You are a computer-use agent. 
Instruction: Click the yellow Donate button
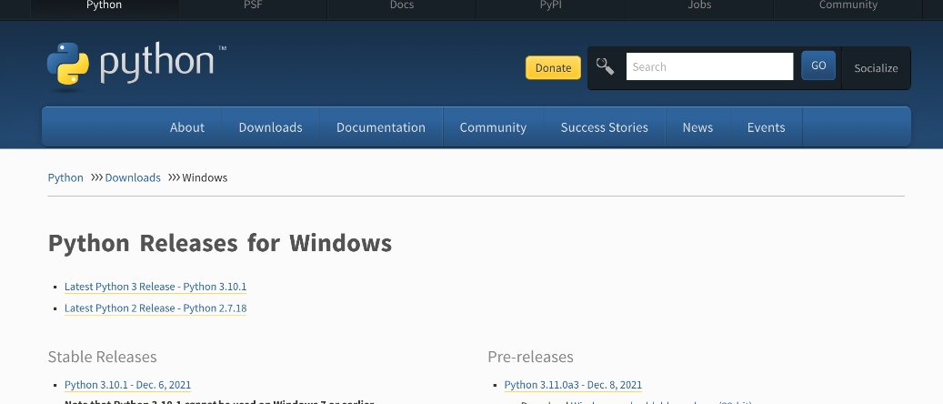tap(553, 67)
